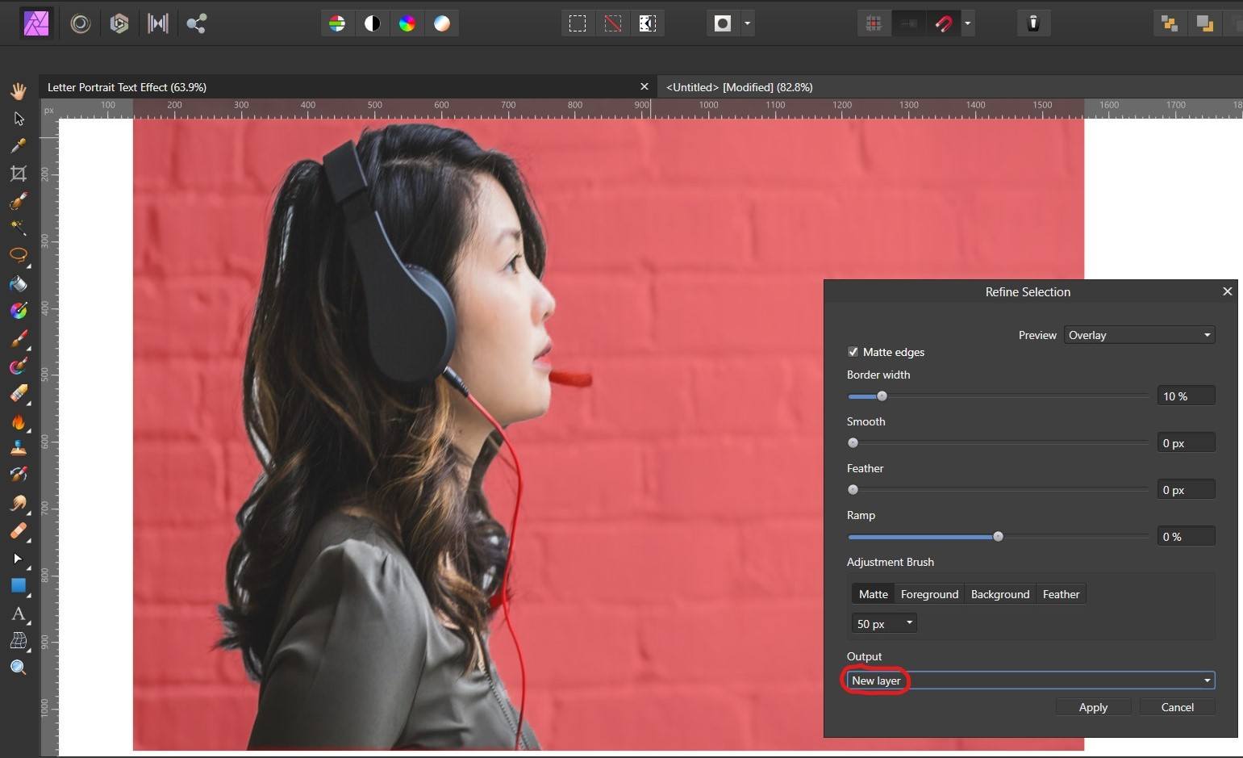Click Apply in the Refine Selection dialog
The image size is (1243, 758).
[x=1093, y=707]
